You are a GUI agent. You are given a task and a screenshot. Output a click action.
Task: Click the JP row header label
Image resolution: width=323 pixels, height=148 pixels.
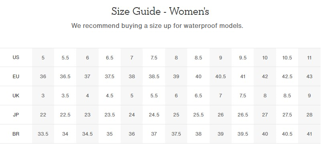coord(16,115)
